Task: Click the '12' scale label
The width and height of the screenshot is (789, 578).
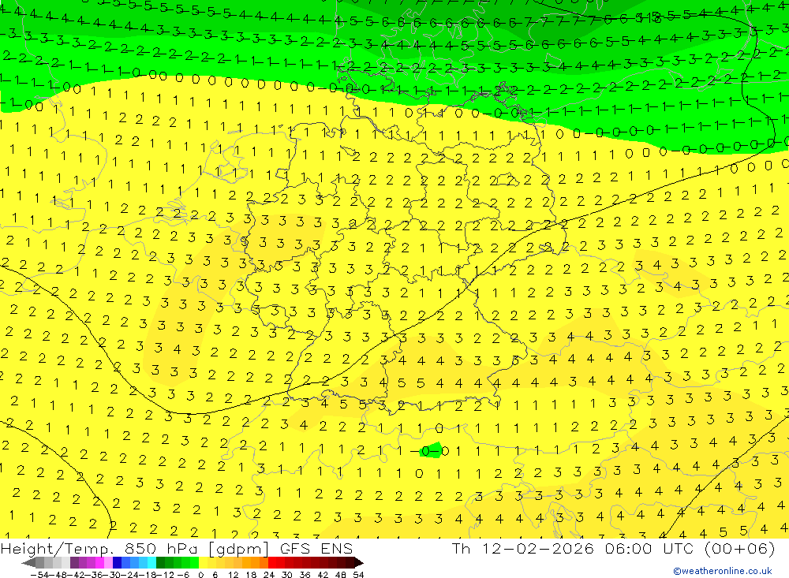Action: pyautogui.click(x=233, y=575)
